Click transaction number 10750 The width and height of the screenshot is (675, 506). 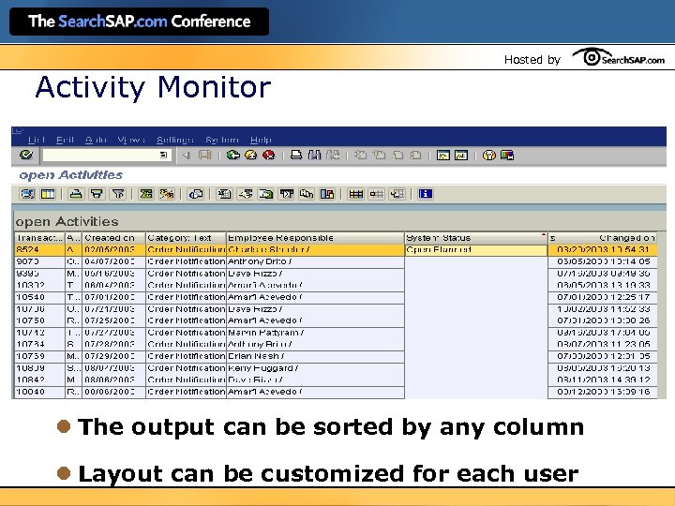click(x=30, y=320)
